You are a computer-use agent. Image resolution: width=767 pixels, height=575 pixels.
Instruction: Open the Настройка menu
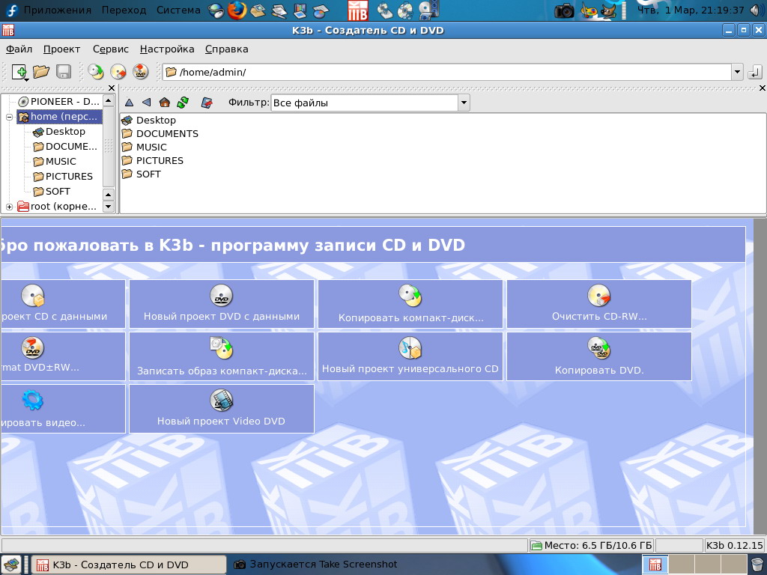pos(167,49)
